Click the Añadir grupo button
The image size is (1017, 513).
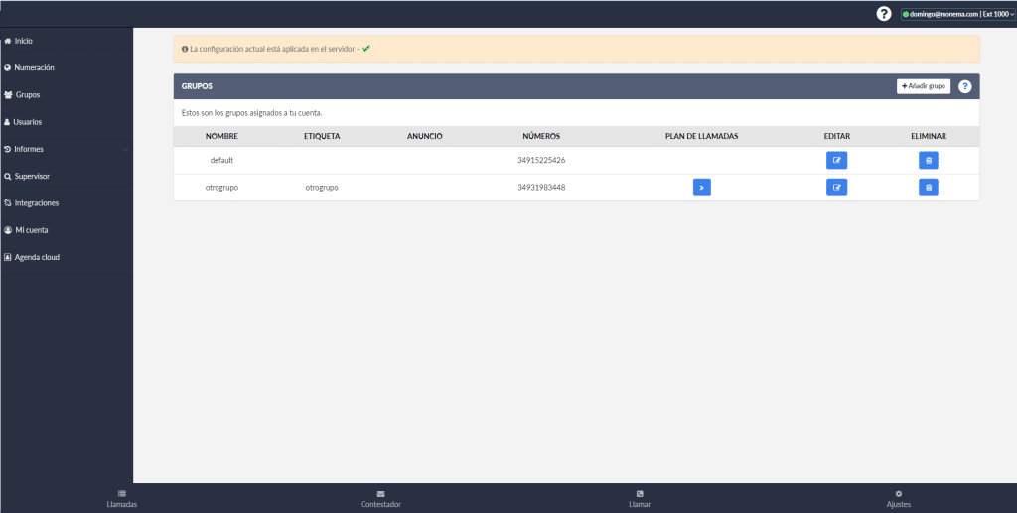click(x=923, y=86)
